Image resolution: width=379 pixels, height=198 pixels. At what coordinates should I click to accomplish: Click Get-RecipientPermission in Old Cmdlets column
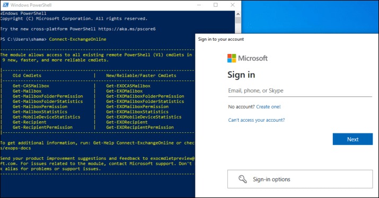(x=42, y=127)
